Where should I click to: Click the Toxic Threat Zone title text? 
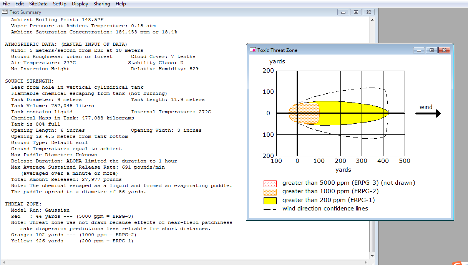coord(277,50)
